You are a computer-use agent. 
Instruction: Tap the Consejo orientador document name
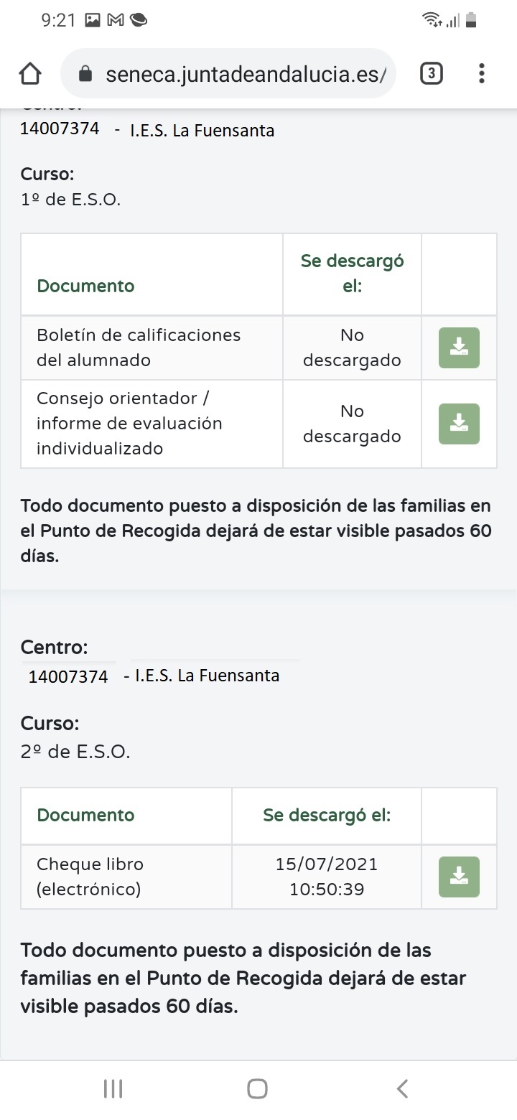(129, 424)
